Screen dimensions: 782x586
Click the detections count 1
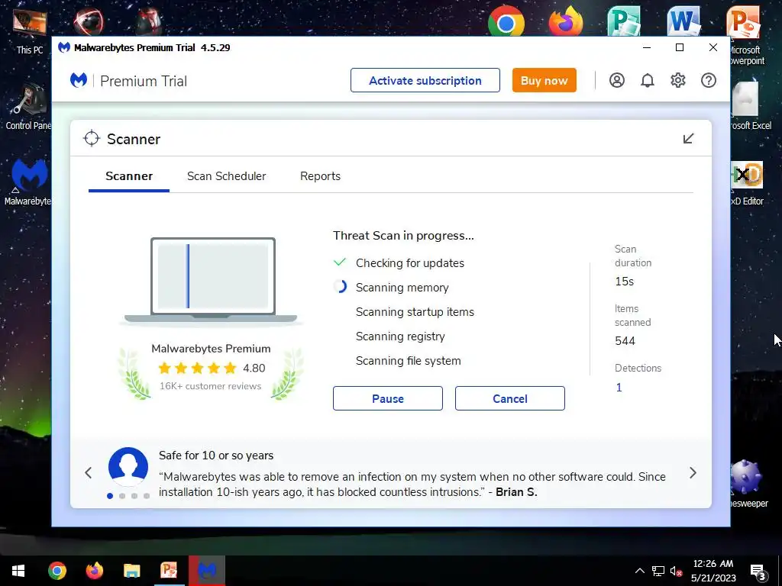tap(619, 387)
